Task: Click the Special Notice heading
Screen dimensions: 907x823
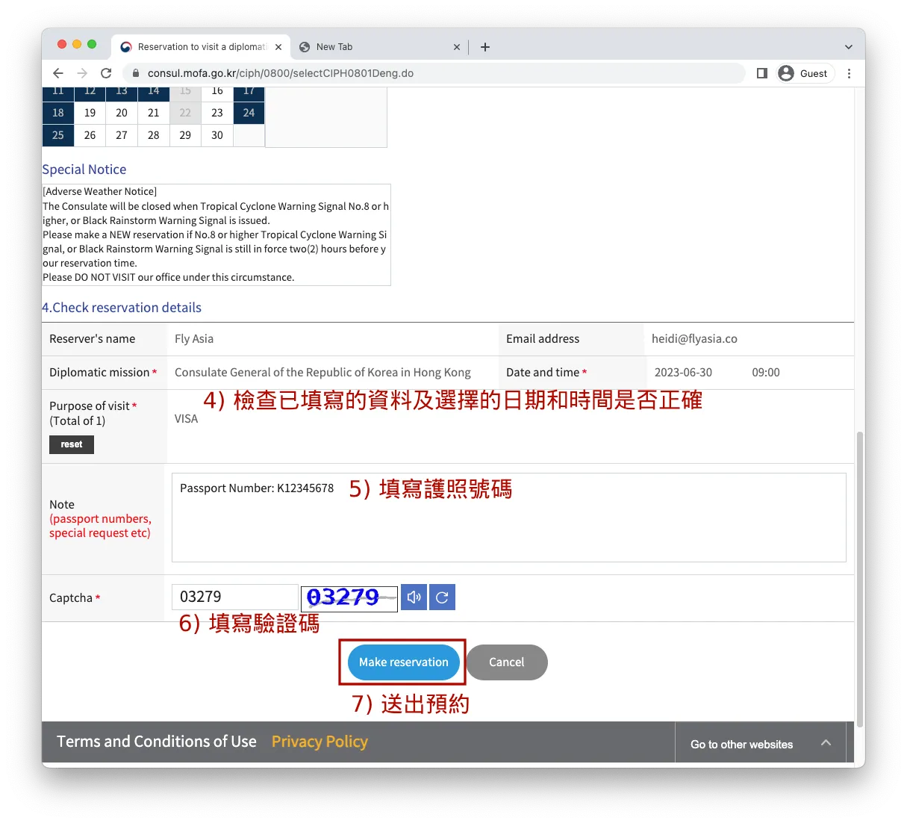Action: point(84,170)
